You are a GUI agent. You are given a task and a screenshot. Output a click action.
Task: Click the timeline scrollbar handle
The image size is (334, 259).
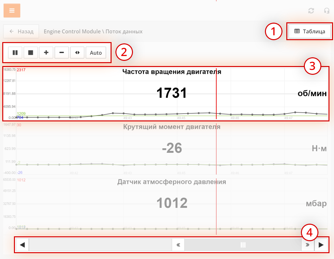coord(243,245)
